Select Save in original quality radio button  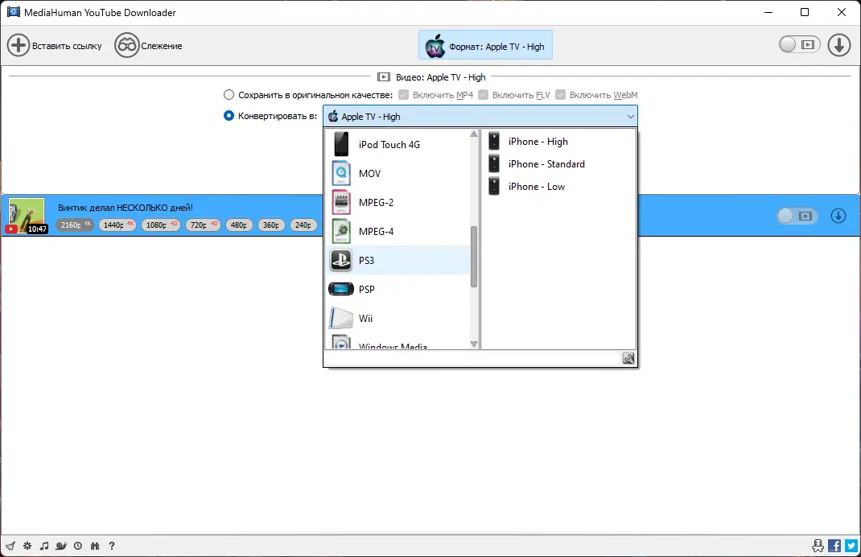point(229,95)
